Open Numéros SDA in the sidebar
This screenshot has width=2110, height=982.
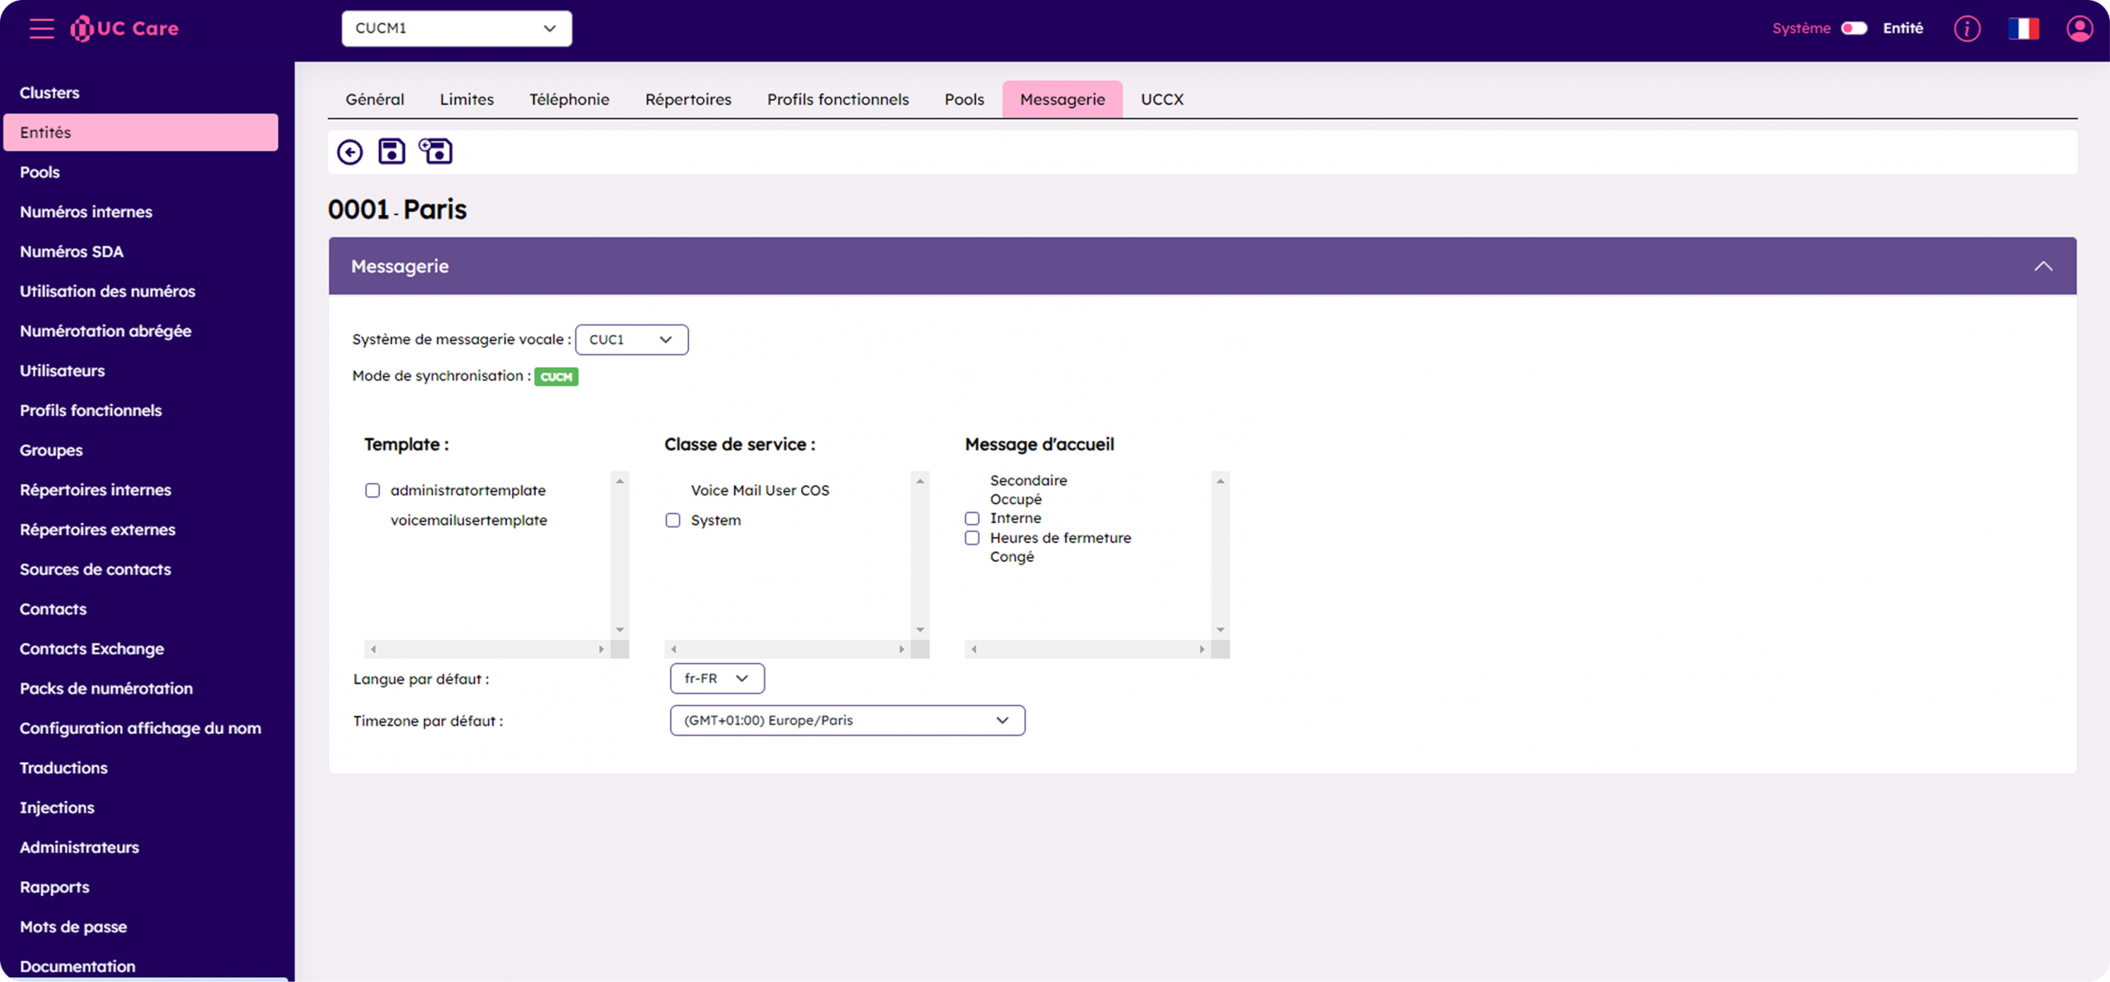(x=72, y=251)
